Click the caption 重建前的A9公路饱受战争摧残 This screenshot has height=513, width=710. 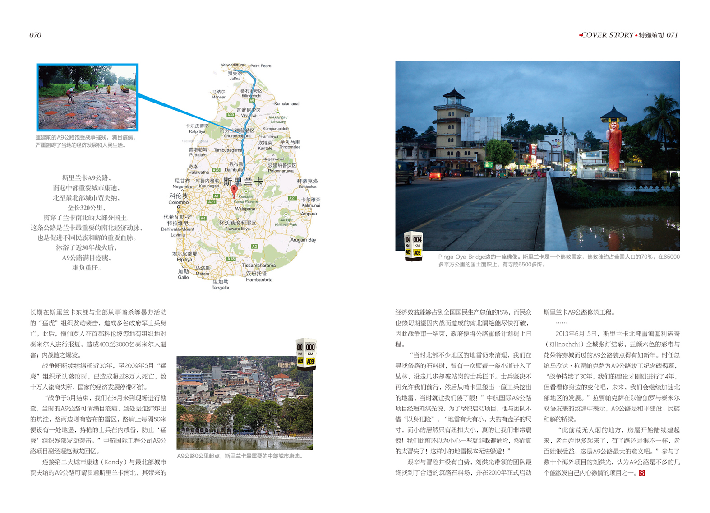[86, 141]
